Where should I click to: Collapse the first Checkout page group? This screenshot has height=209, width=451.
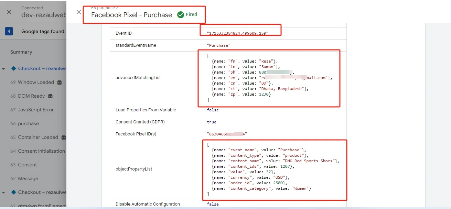click(x=3, y=69)
